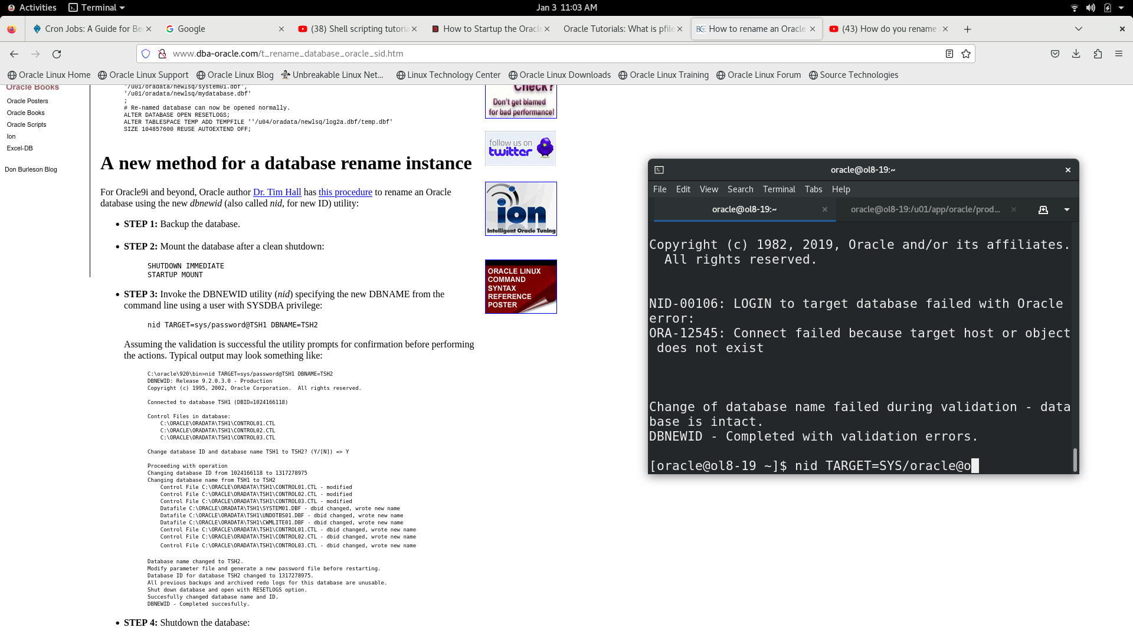
Task: Click the Firefox reload page icon
Action: 57,54
